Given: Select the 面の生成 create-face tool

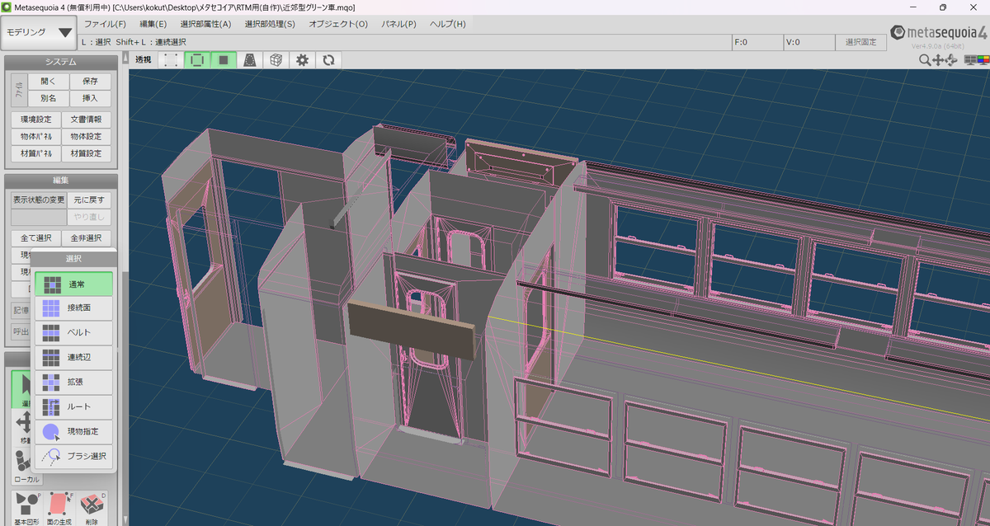Looking at the screenshot, I should 59,509.
